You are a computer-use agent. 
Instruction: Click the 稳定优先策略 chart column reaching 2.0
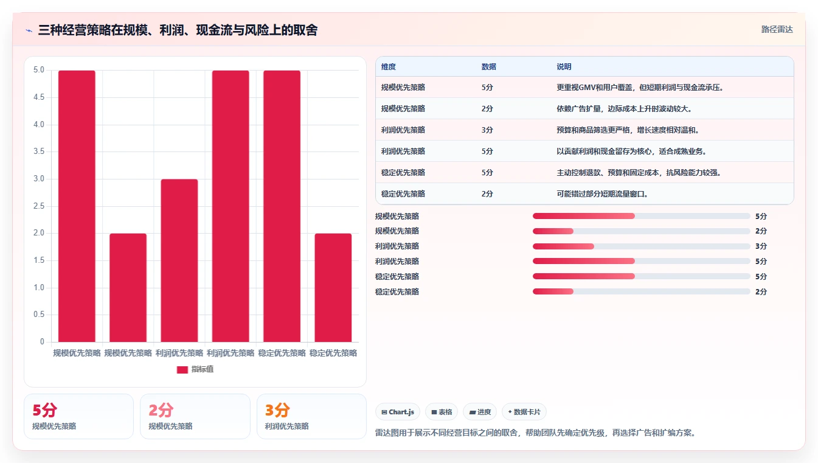click(333, 288)
